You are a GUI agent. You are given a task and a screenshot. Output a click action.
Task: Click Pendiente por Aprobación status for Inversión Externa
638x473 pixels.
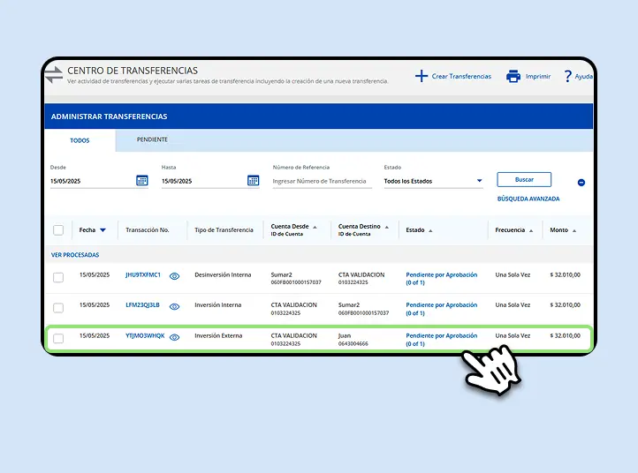pyautogui.click(x=442, y=340)
